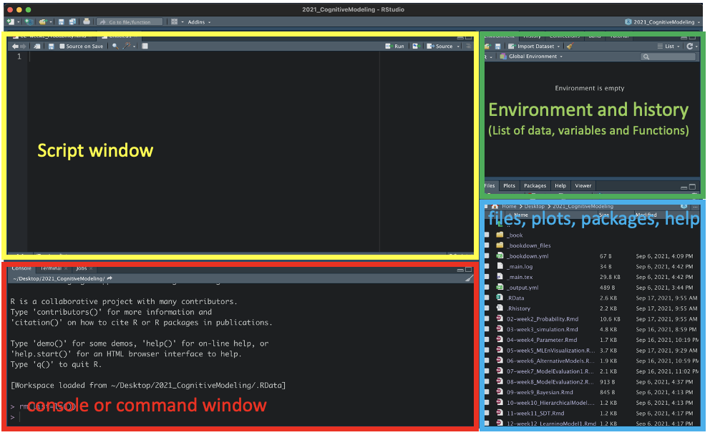Screen dimensions: 710x435
Task: Click the Go to file/function search field
Action: [130, 22]
